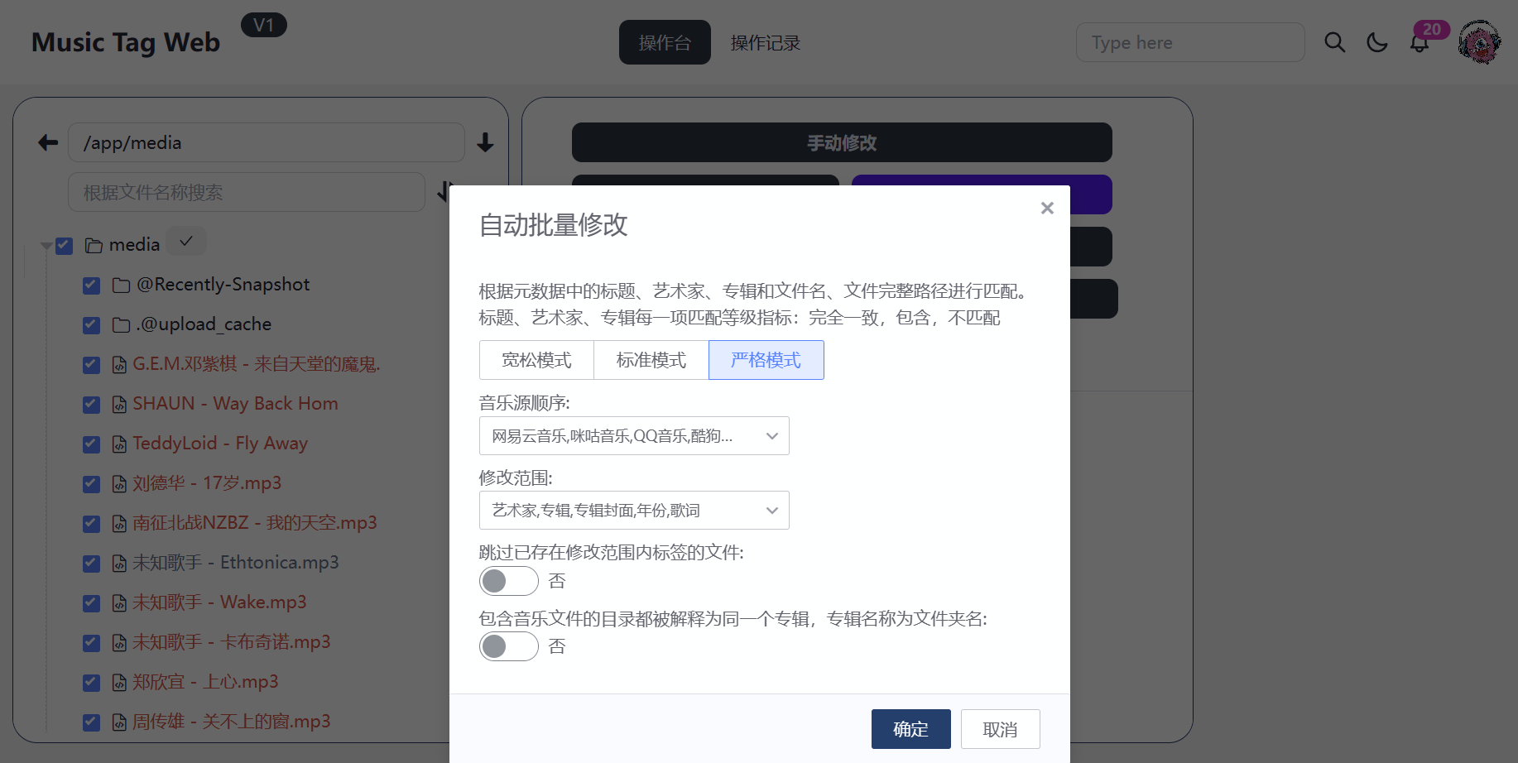Click the file icon for 刘德华 - 17岁.mp3
This screenshot has width=1518, height=763.
tap(119, 483)
